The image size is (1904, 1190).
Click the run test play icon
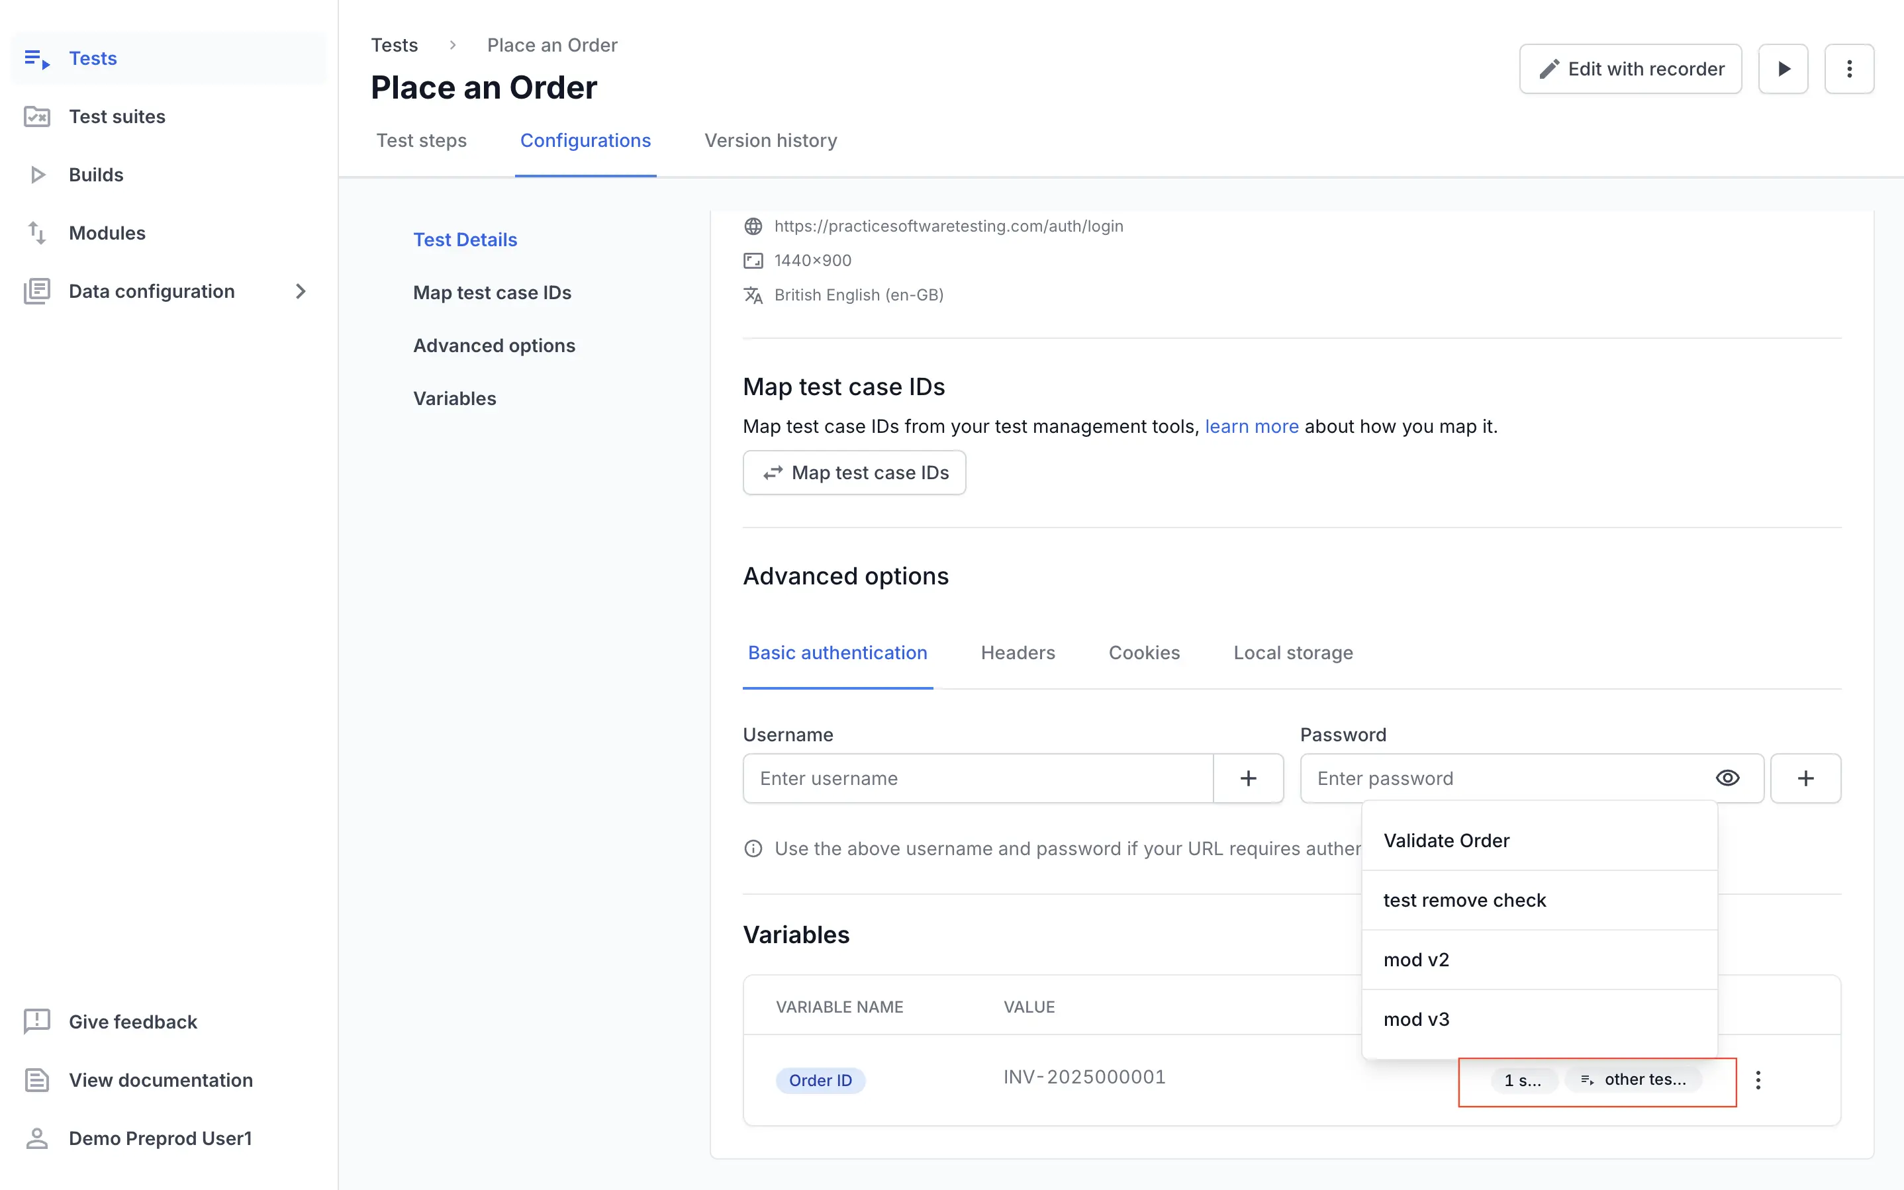click(1783, 69)
